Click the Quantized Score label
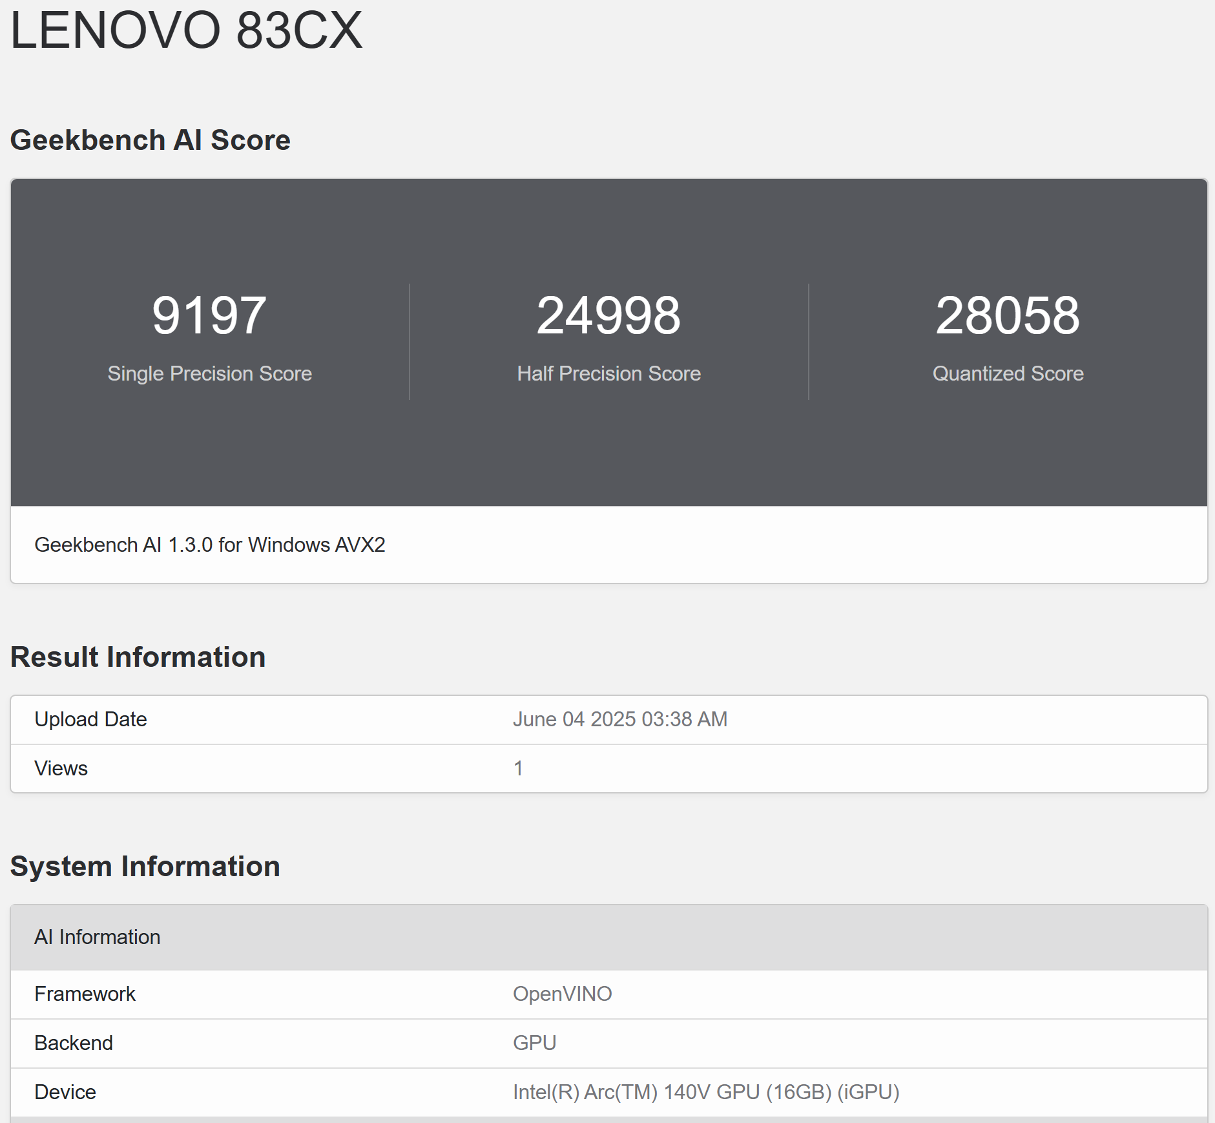 tap(1008, 373)
